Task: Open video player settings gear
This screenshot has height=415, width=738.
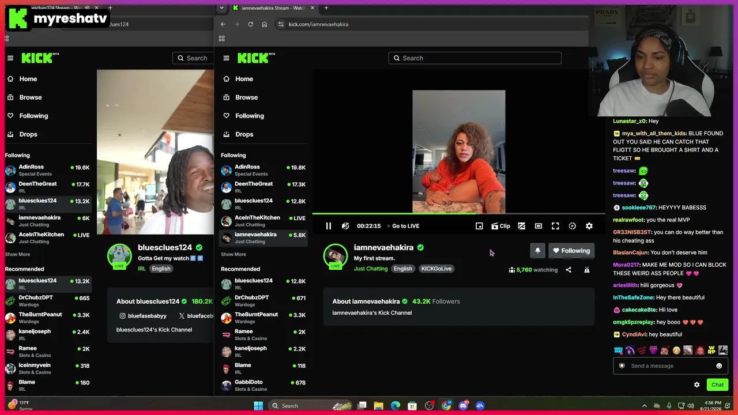Action: [589, 226]
